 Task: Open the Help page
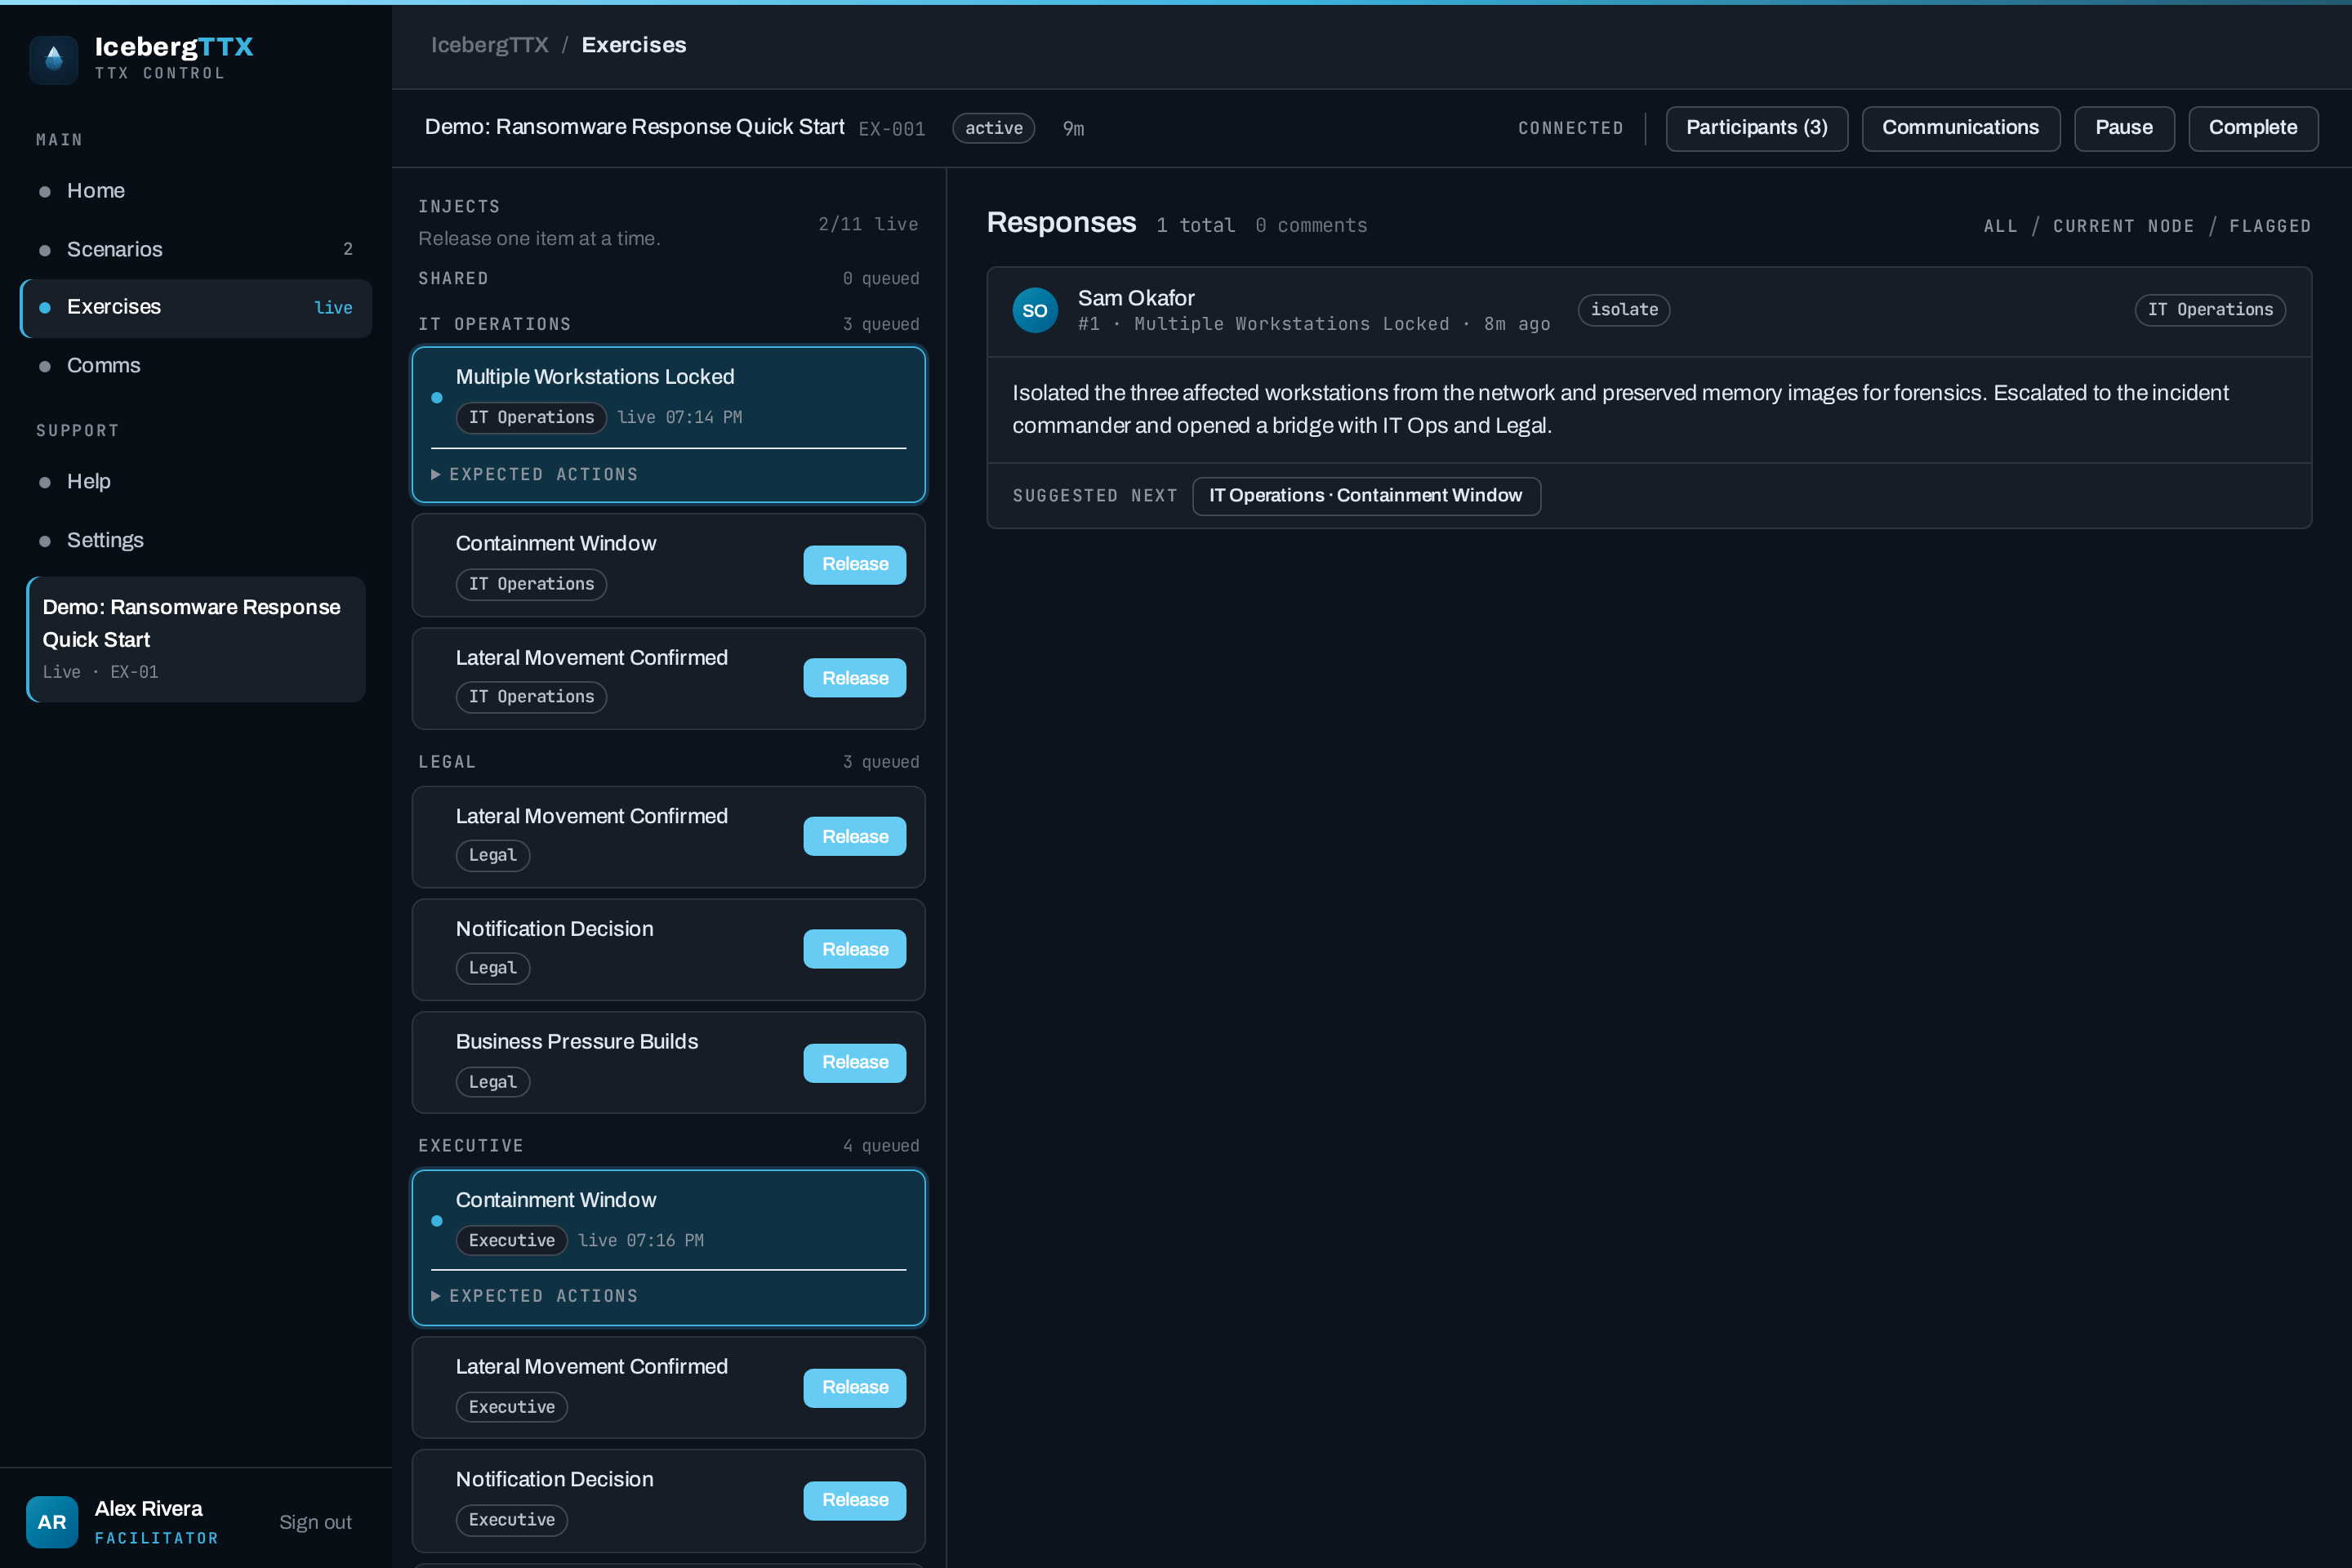coord(196,482)
